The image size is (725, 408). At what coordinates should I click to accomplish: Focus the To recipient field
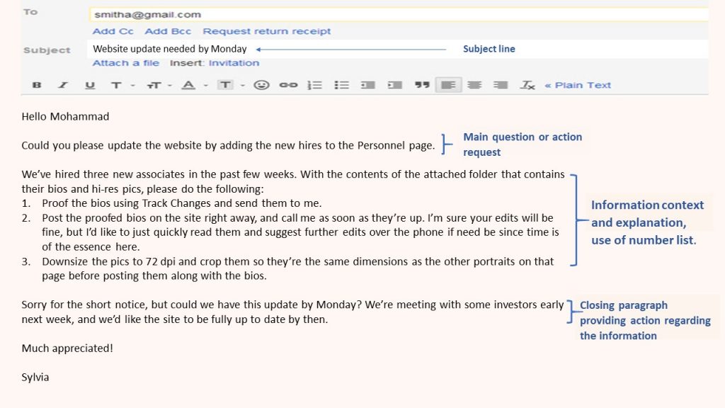tap(399, 14)
